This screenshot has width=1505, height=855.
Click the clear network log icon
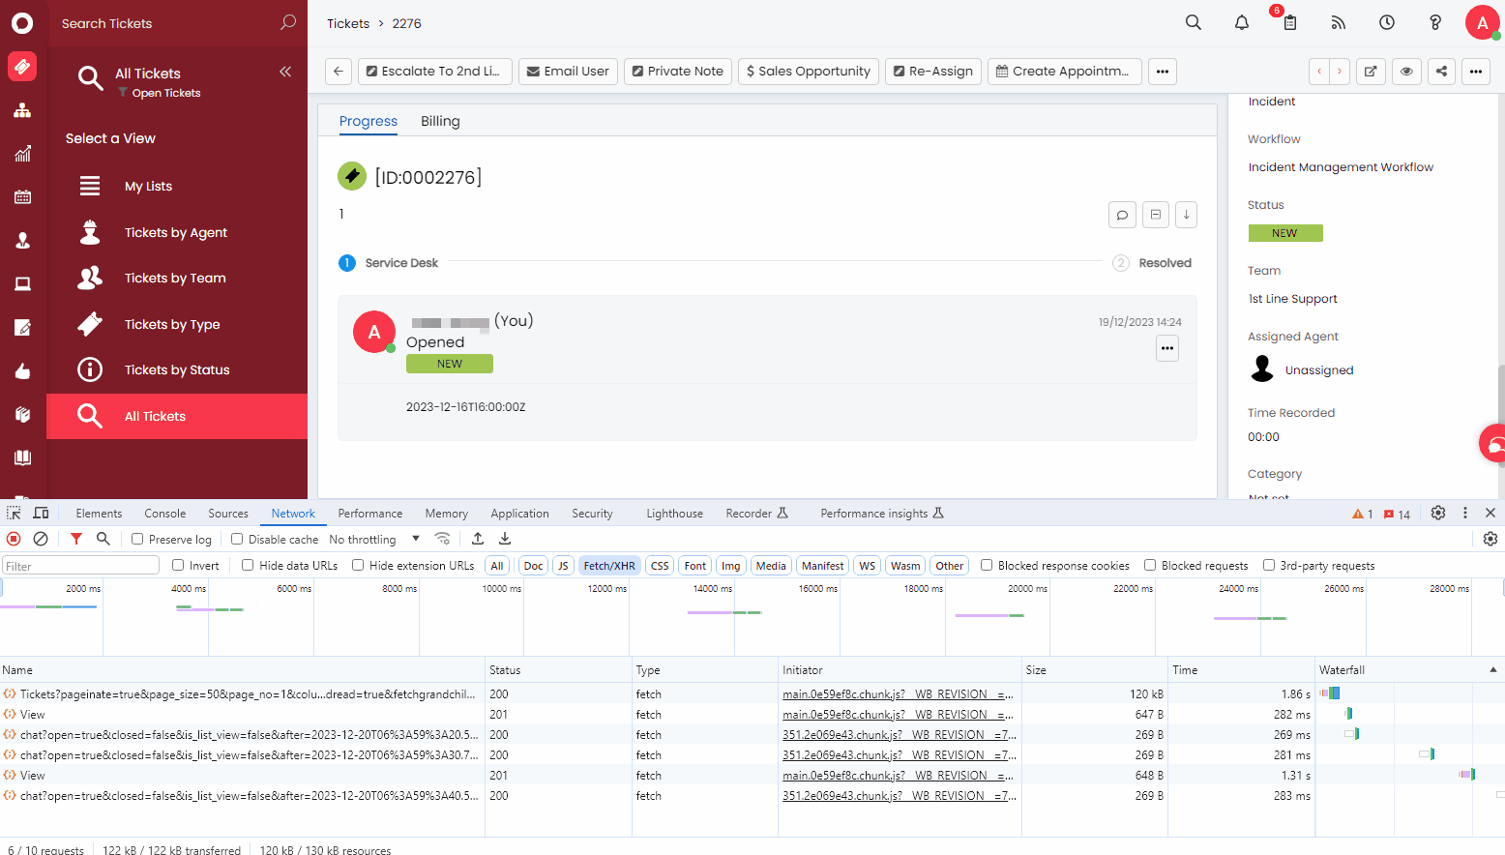[41, 539]
